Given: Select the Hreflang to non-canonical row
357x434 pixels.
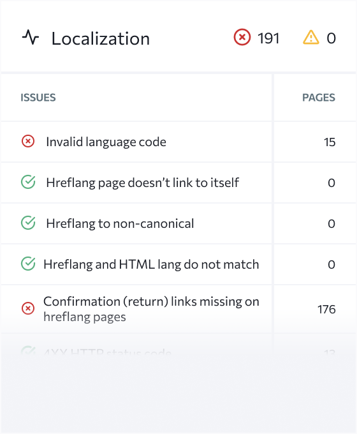Looking at the screenshot, I should point(136,223).
